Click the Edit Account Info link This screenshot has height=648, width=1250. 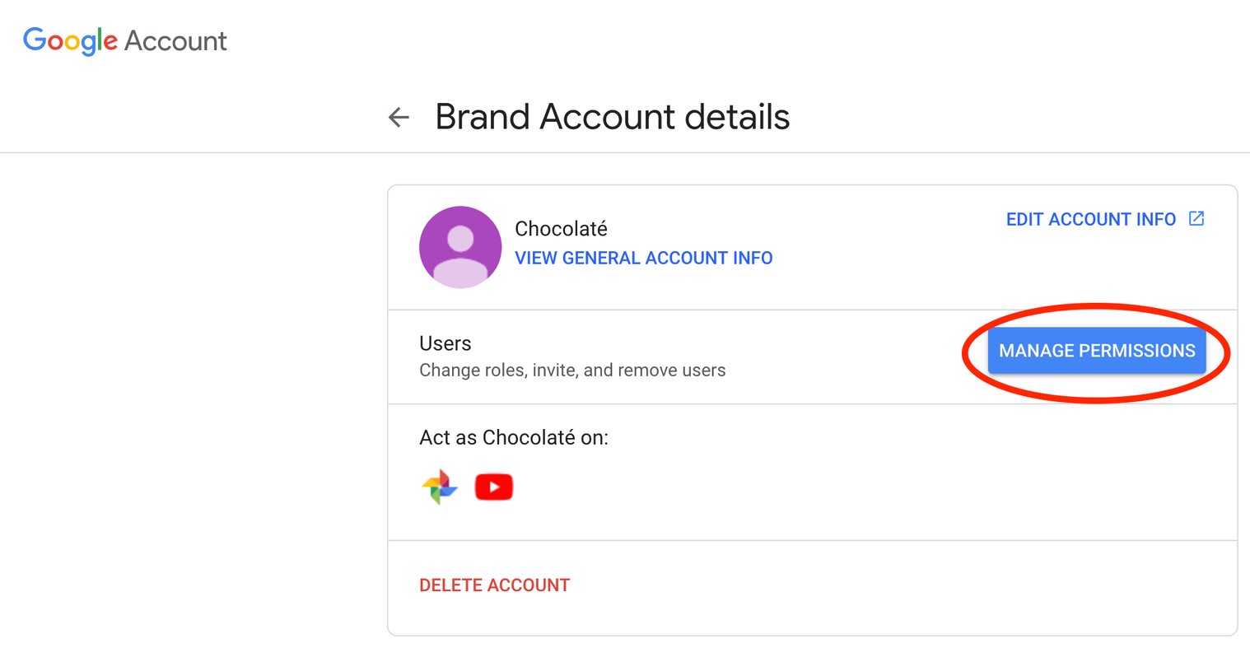(1090, 220)
